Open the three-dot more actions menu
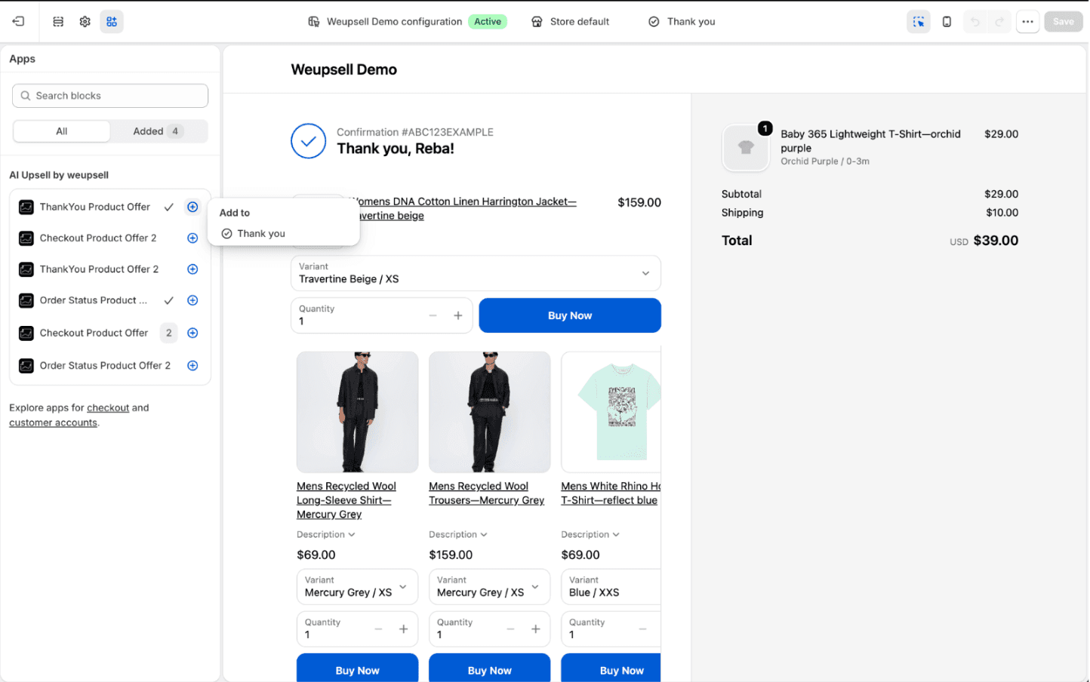Image resolution: width=1090 pixels, height=682 pixels. coord(1027,21)
